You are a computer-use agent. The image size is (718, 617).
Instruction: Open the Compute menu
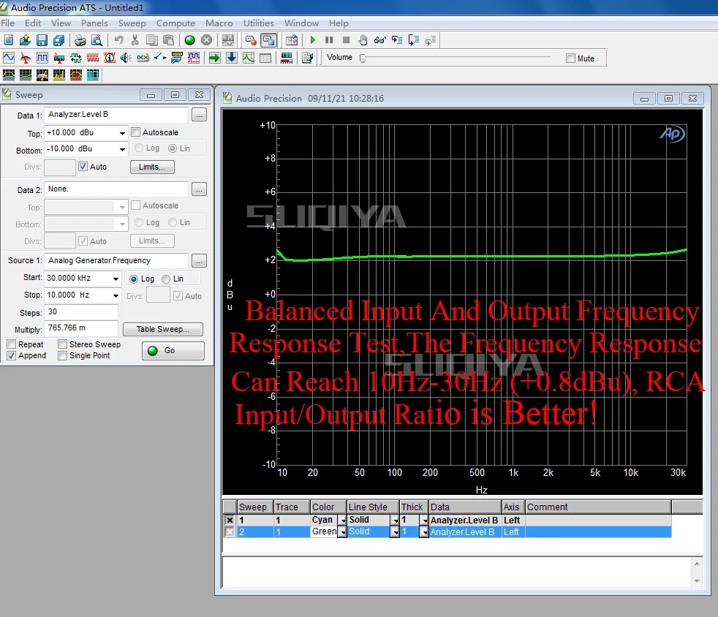click(175, 23)
